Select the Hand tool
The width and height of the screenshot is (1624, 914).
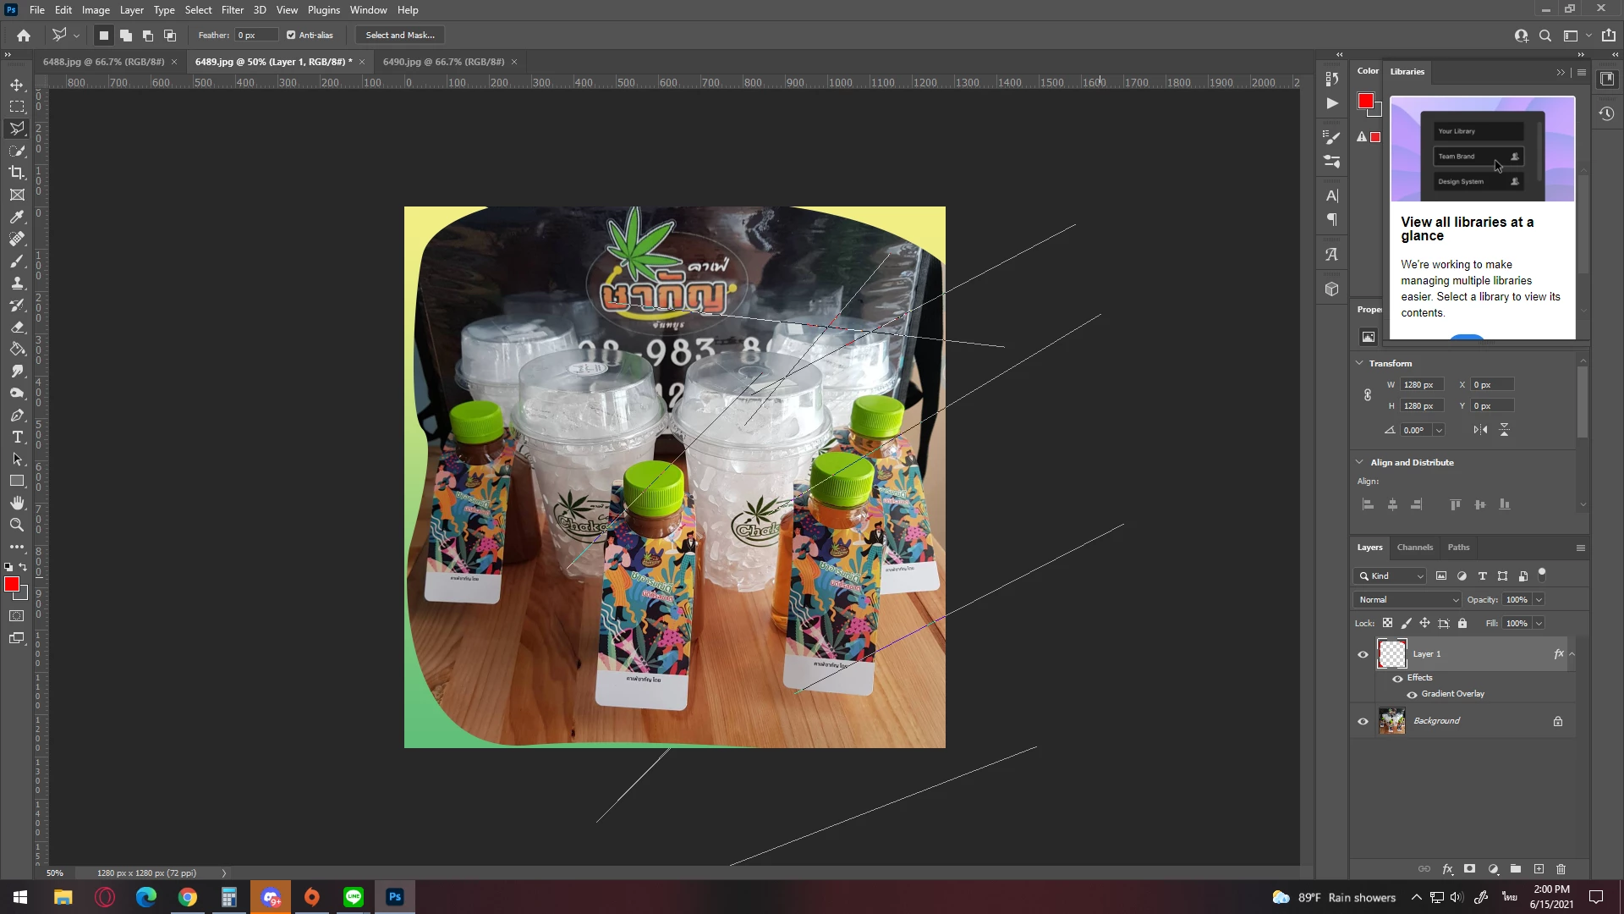17,503
